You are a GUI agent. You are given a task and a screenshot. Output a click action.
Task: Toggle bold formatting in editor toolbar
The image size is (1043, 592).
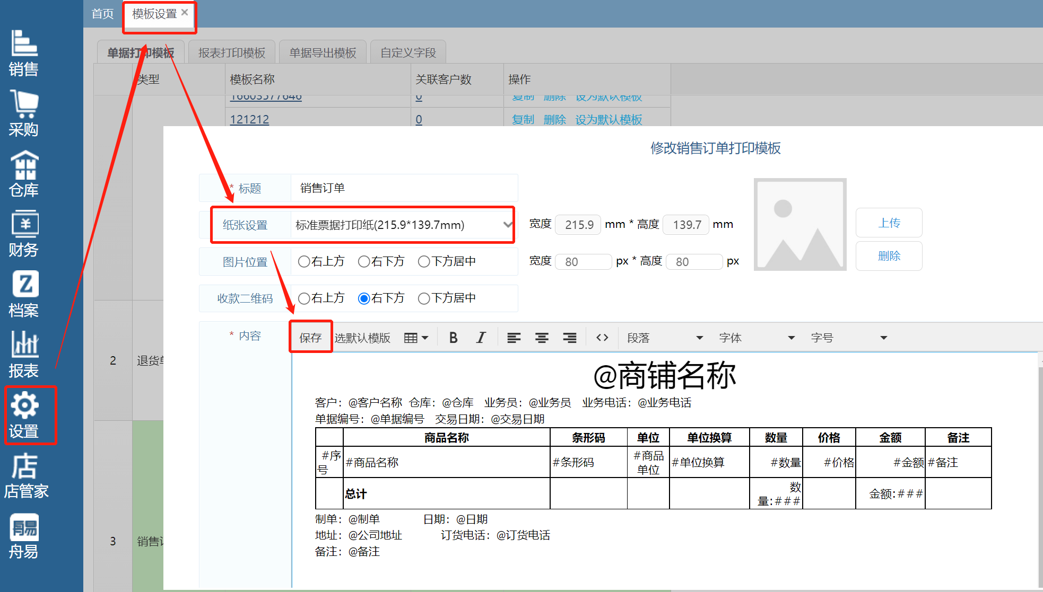[x=453, y=338]
